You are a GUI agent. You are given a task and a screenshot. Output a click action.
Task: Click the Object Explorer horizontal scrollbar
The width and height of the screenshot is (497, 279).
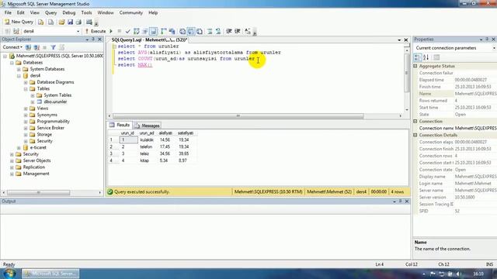pos(39,192)
